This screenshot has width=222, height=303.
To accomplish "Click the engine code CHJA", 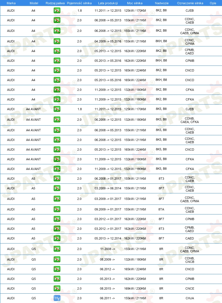I will point(190,298).
